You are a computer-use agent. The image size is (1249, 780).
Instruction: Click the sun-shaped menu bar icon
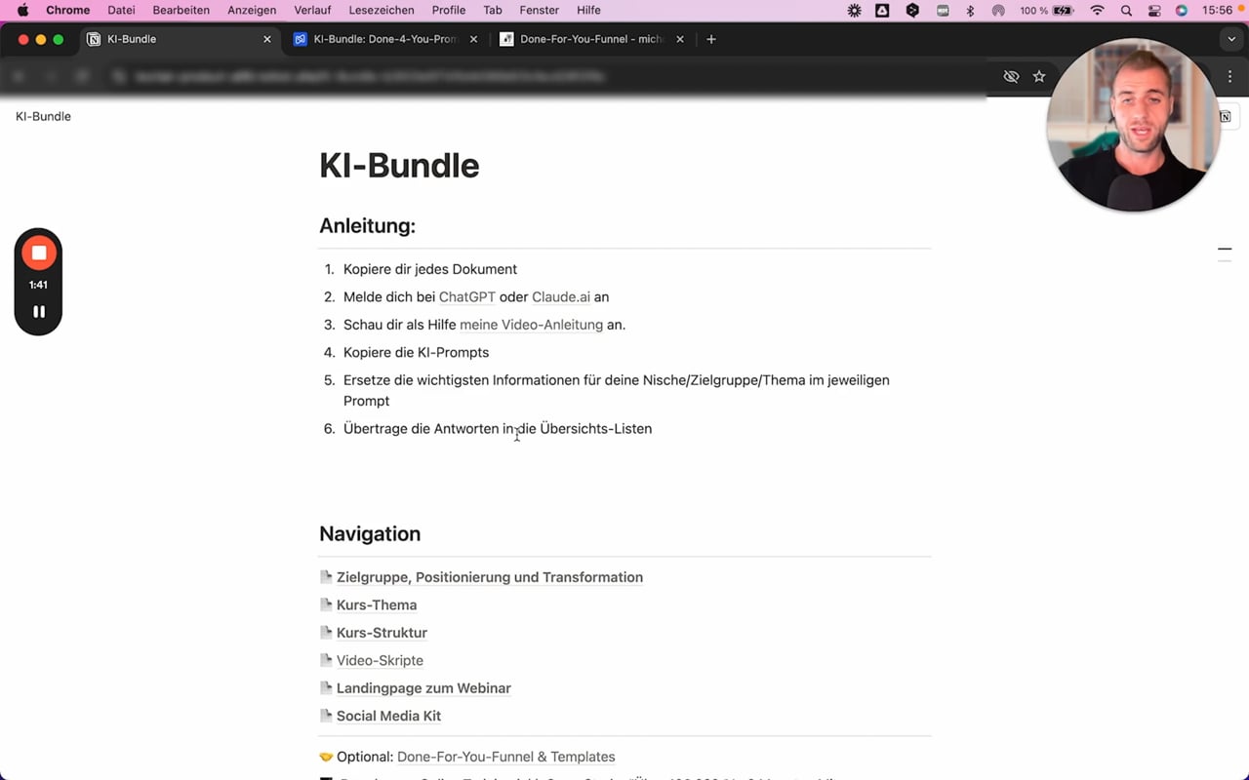click(855, 11)
